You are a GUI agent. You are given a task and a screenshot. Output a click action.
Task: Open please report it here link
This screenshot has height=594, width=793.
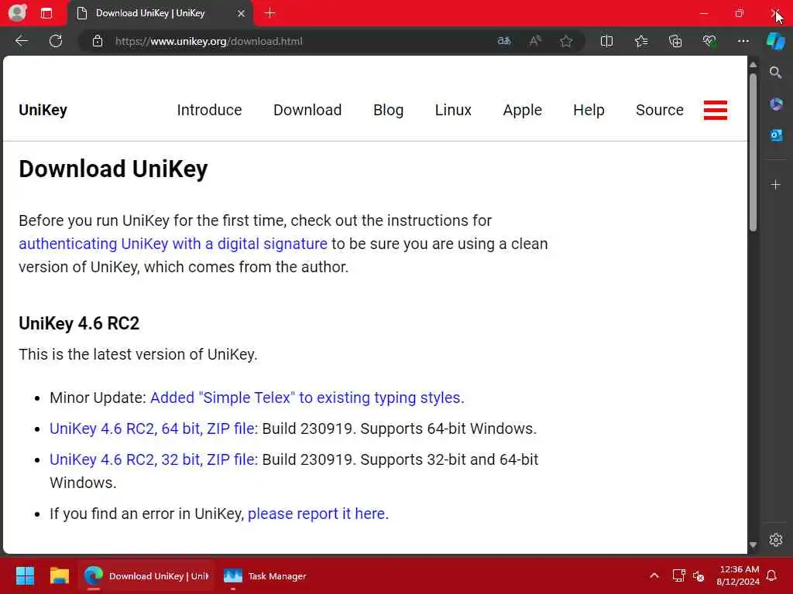(316, 514)
